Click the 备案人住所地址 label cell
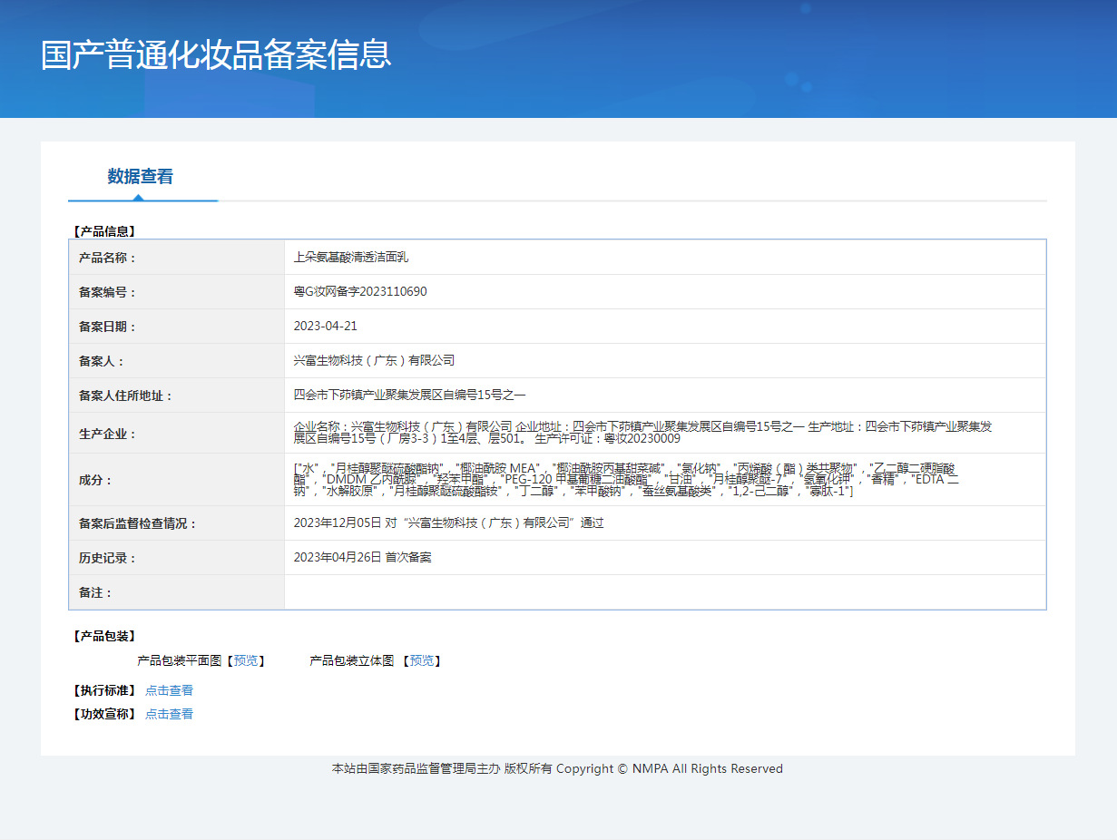 click(177, 396)
